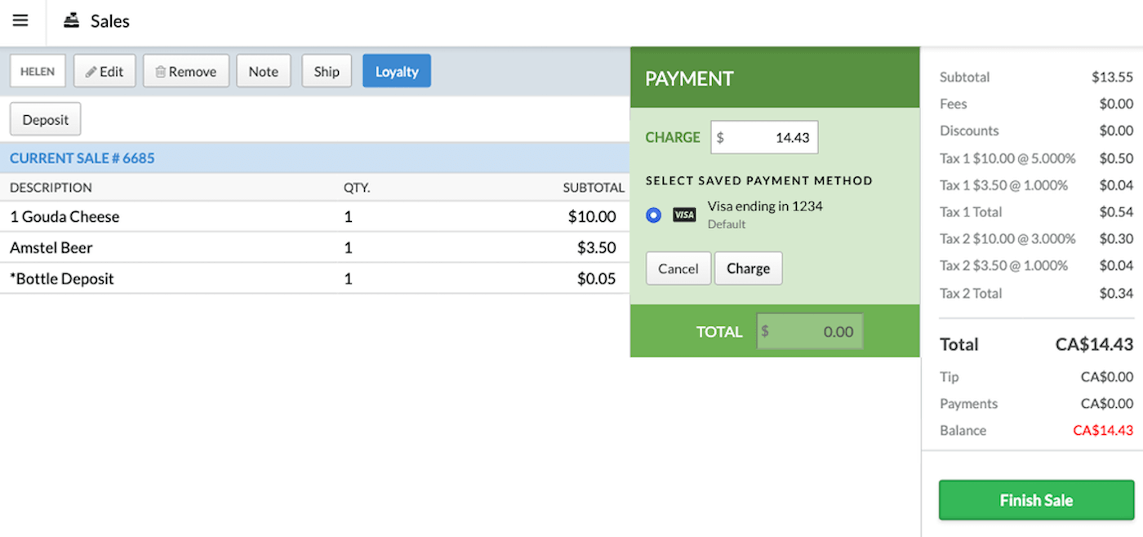Click the $10.00 subtotal for Gouda Cheese
Screen dimensions: 1143x537
coord(592,217)
